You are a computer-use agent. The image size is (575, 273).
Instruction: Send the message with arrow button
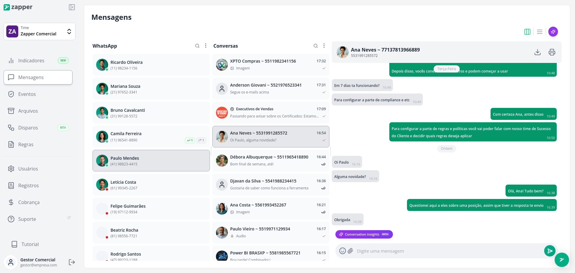550,251
